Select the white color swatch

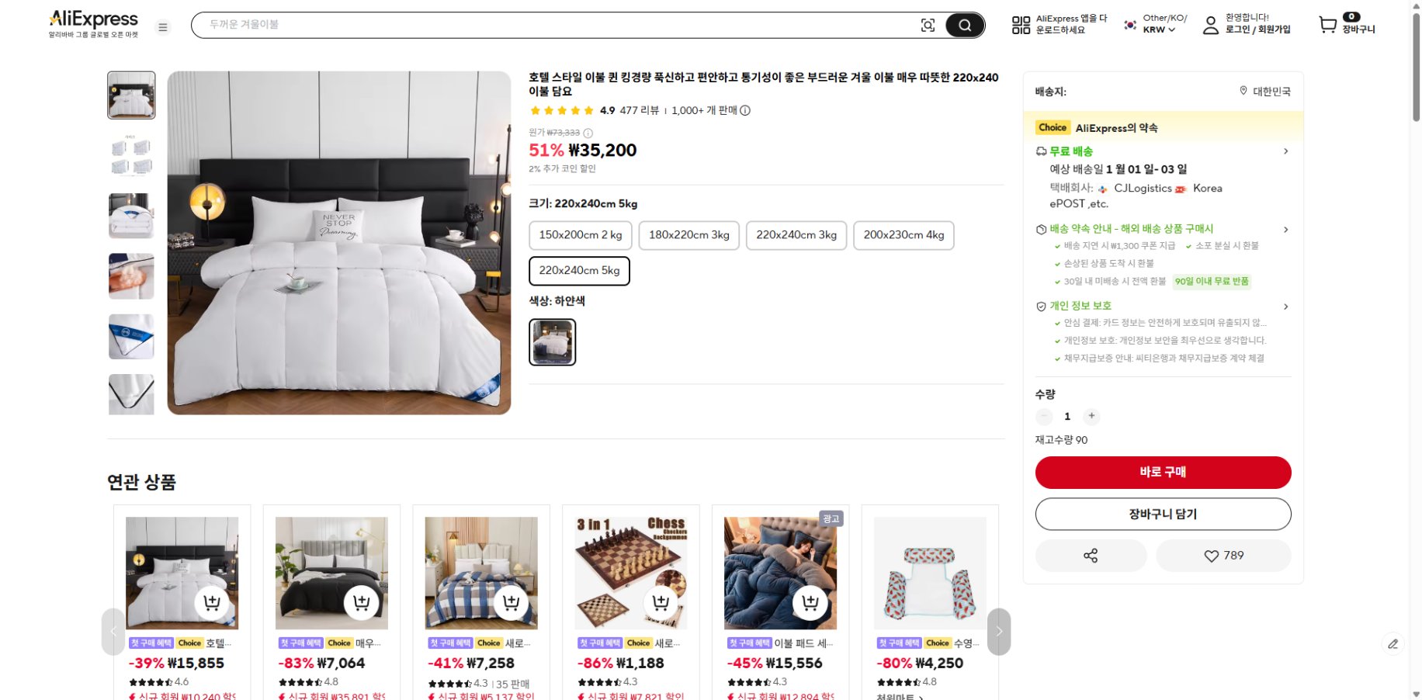click(x=553, y=342)
